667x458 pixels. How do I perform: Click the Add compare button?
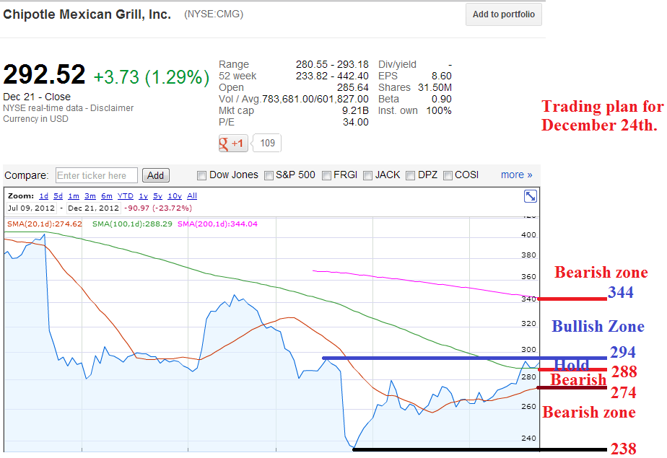[x=156, y=175]
